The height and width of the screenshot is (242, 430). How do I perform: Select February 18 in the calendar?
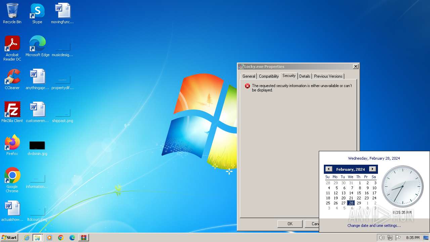pos(328,198)
